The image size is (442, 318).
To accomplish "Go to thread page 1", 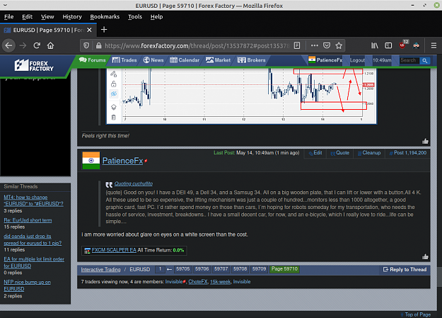I will 160,269.
